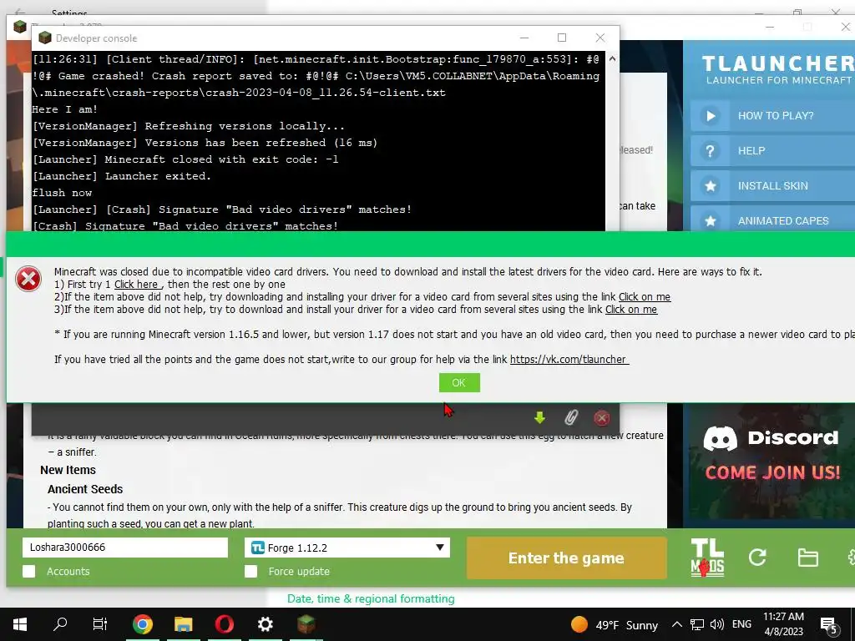Screen dimensions: 855x641
Task: Click the ENG language indicator in the tray
Action: pos(741,624)
